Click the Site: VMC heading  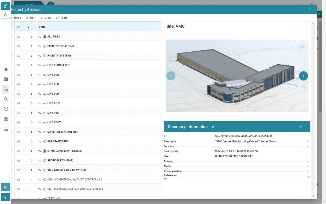click(x=176, y=26)
